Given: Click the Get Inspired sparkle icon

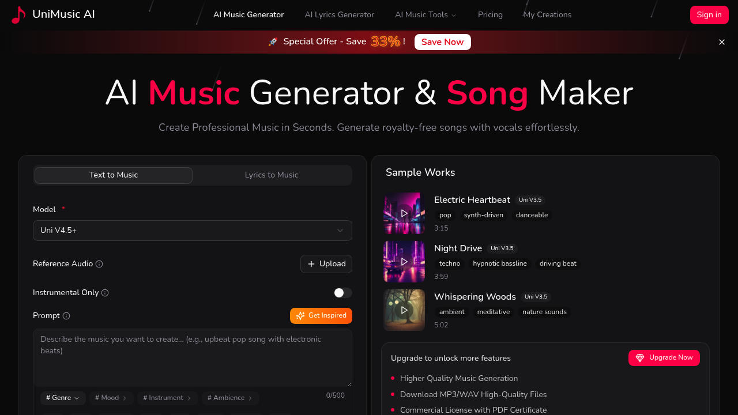Looking at the screenshot, I should (x=300, y=316).
